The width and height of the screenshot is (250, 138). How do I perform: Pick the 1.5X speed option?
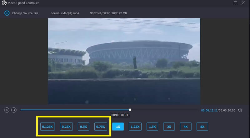(152, 126)
